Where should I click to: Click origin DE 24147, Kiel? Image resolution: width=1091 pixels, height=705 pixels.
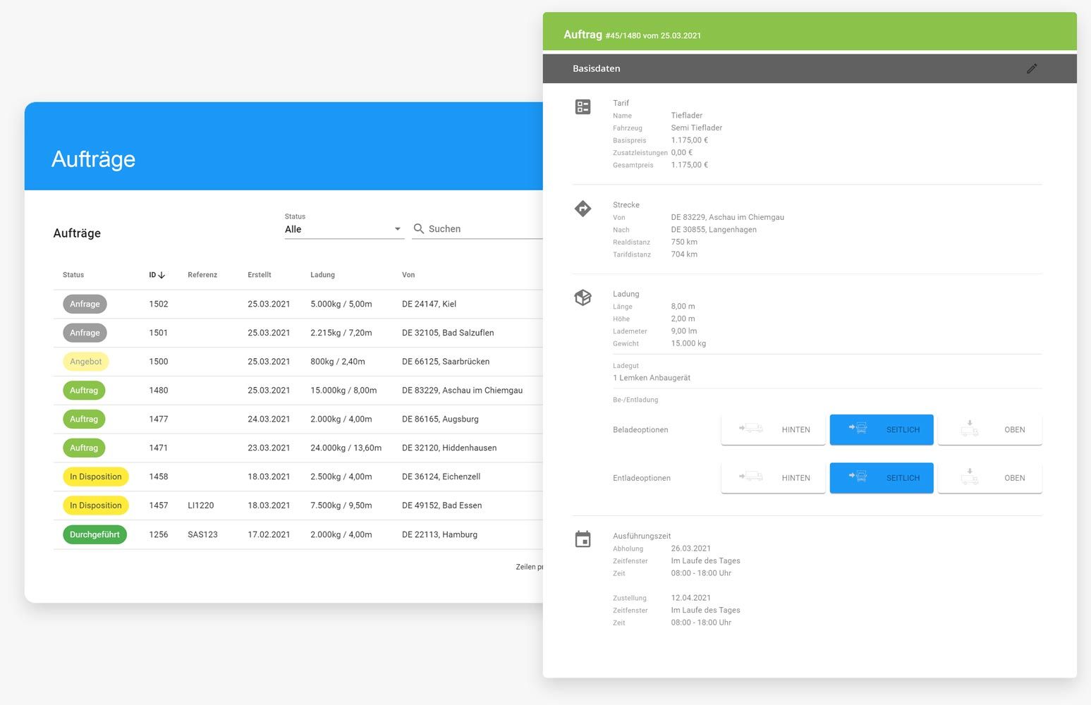click(429, 304)
